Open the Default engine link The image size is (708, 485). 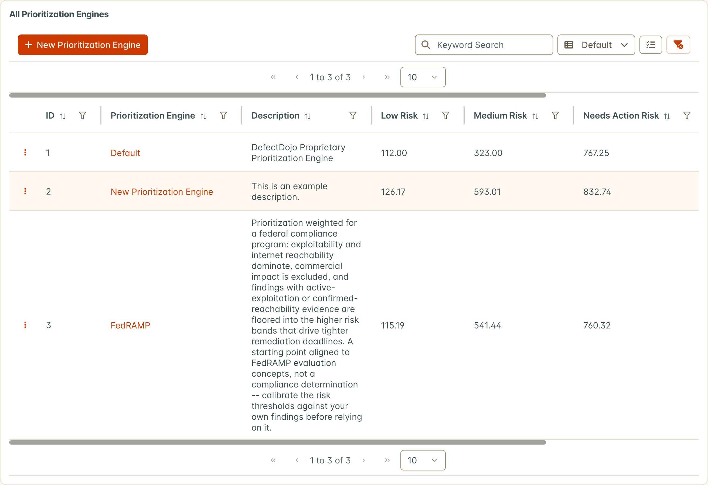click(x=125, y=153)
